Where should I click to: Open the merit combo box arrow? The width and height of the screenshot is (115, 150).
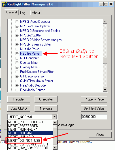pos(55,117)
